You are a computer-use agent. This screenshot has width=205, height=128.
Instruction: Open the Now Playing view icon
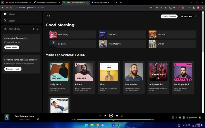click(x=173, y=118)
